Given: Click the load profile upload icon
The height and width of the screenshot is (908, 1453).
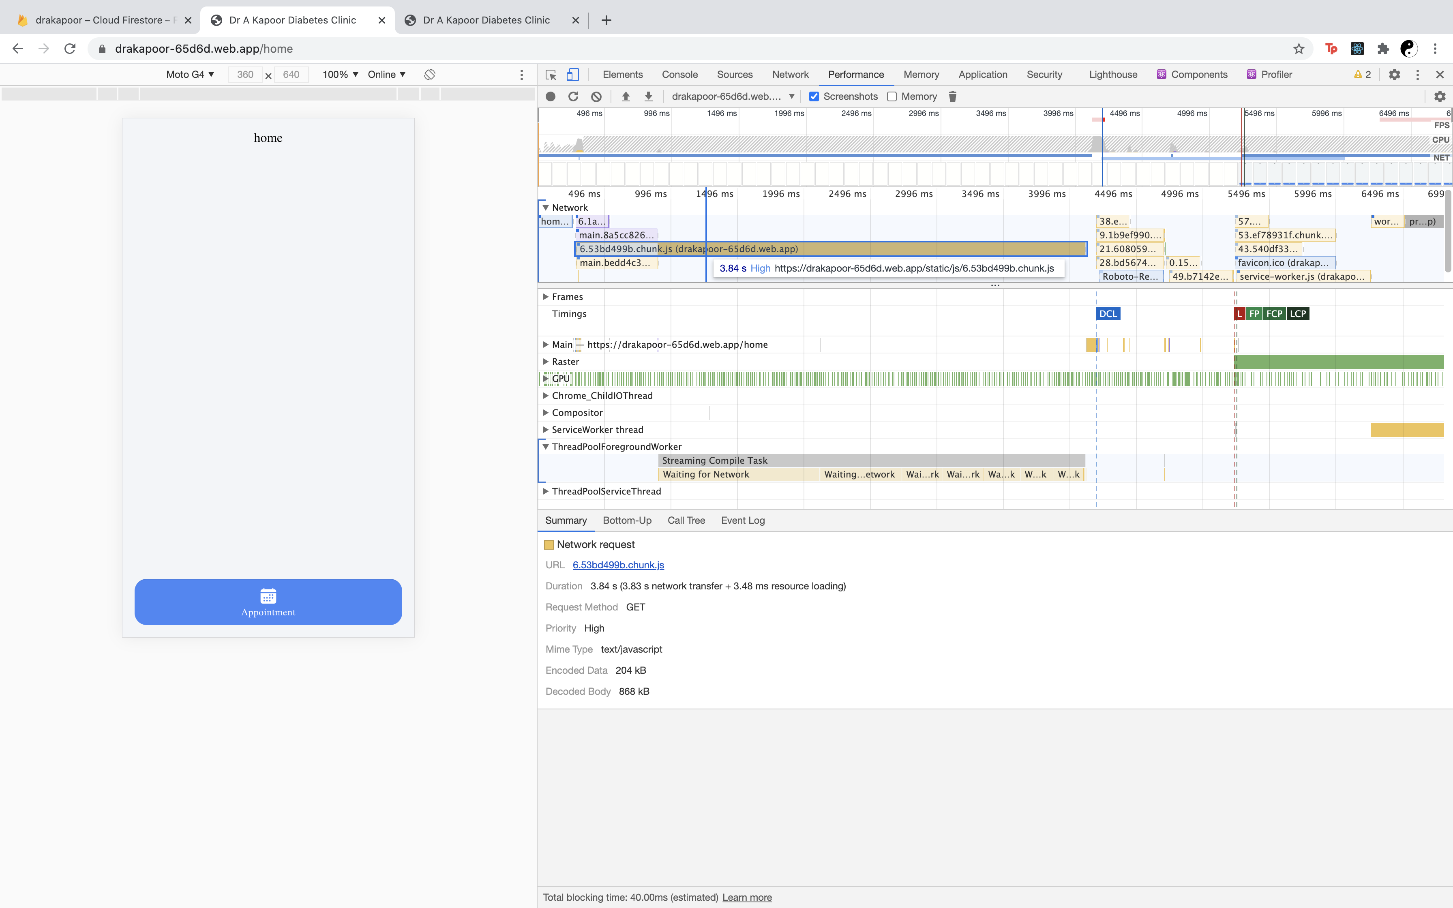Looking at the screenshot, I should [x=626, y=97].
